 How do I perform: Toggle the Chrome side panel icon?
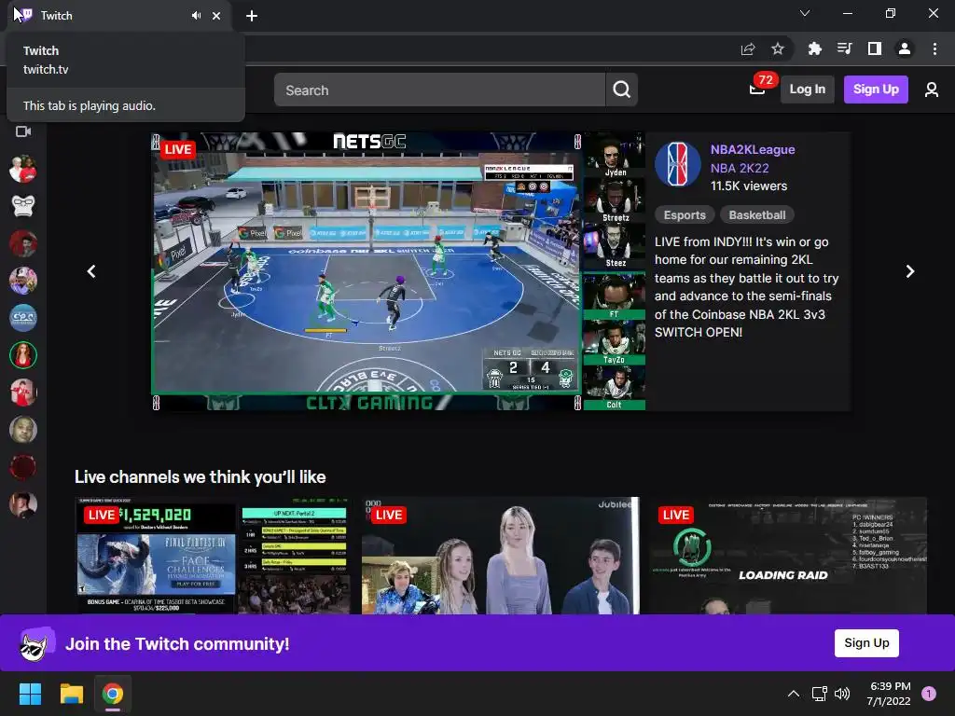click(875, 48)
